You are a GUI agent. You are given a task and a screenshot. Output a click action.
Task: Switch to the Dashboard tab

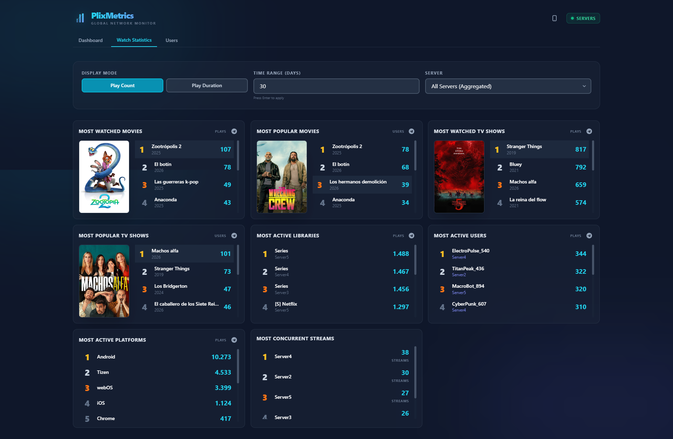pyautogui.click(x=90, y=40)
